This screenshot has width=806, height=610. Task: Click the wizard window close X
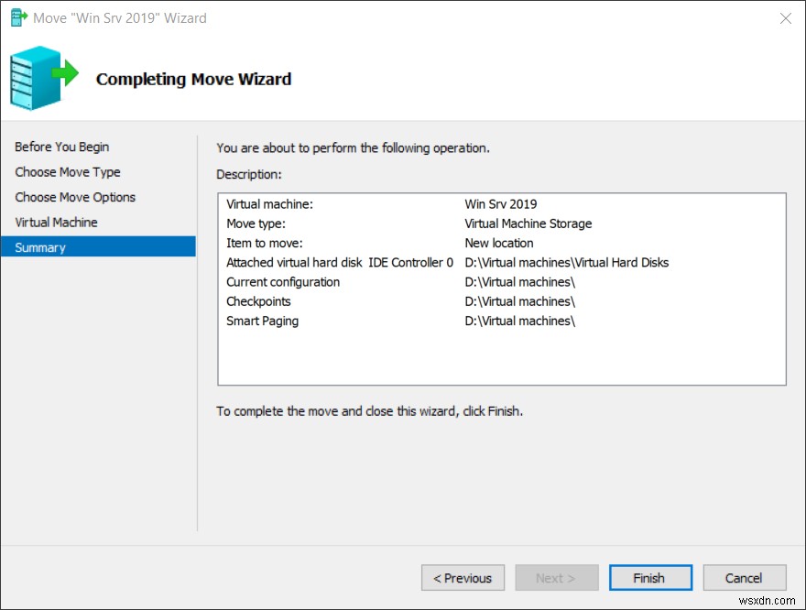[x=785, y=17]
